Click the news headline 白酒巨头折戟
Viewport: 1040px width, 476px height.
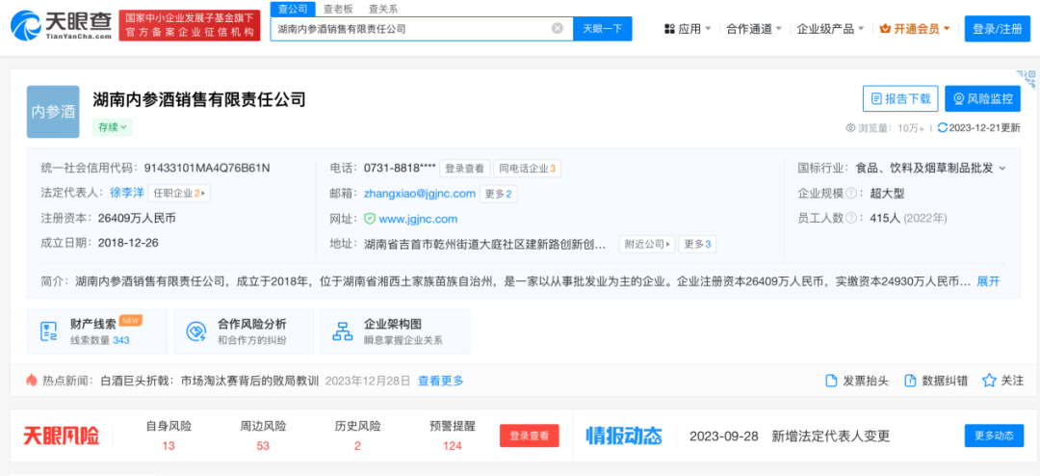click(x=210, y=381)
